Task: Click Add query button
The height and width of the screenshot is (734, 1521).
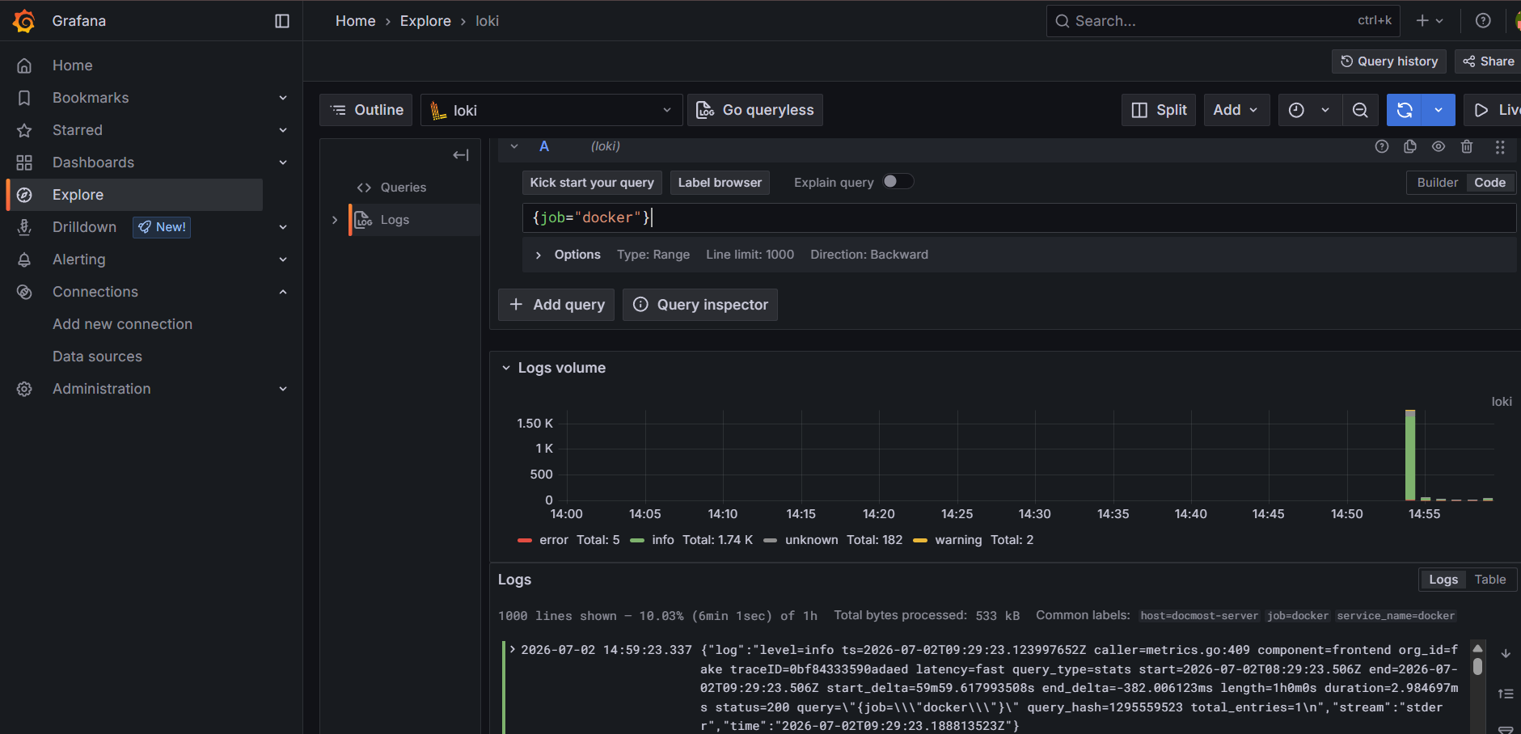Action: [x=556, y=305]
